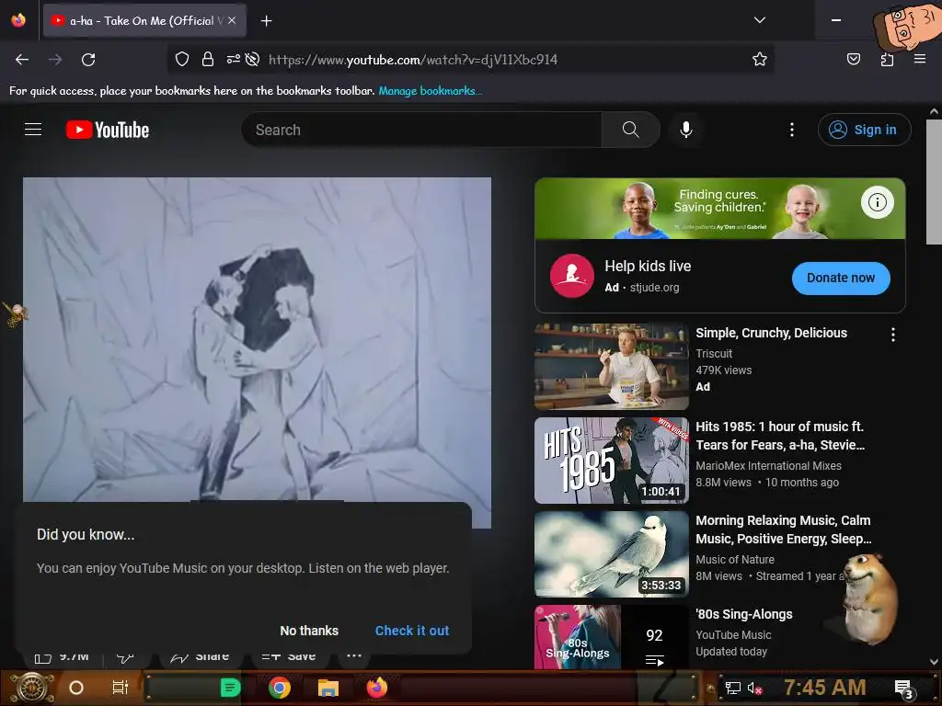
Task: Dismiss the popup with No thanks
Action: pyautogui.click(x=309, y=631)
